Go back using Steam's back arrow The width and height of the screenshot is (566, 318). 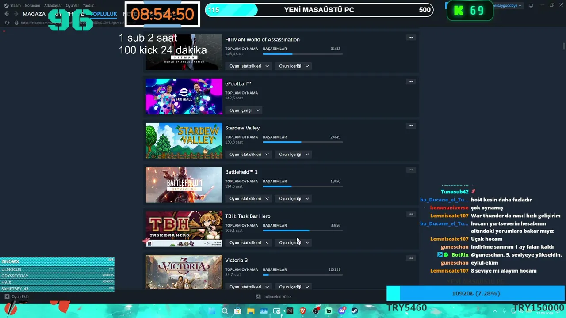pyautogui.click(x=7, y=14)
